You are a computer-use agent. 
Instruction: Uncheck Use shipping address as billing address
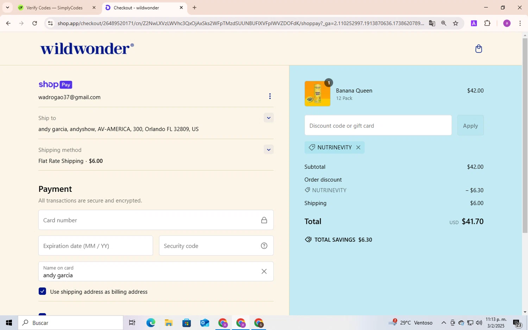click(42, 291)
